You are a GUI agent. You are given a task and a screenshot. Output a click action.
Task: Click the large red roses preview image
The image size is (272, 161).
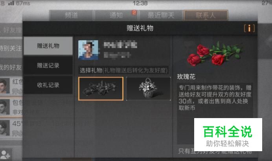(x=215, y=54)
